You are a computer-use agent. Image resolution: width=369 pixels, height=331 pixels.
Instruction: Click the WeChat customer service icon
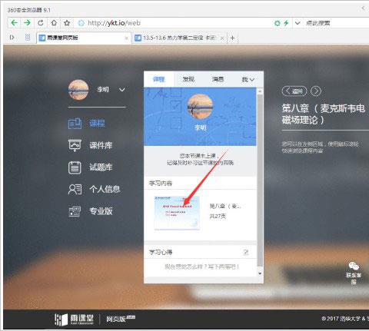[x=354, y=266]
